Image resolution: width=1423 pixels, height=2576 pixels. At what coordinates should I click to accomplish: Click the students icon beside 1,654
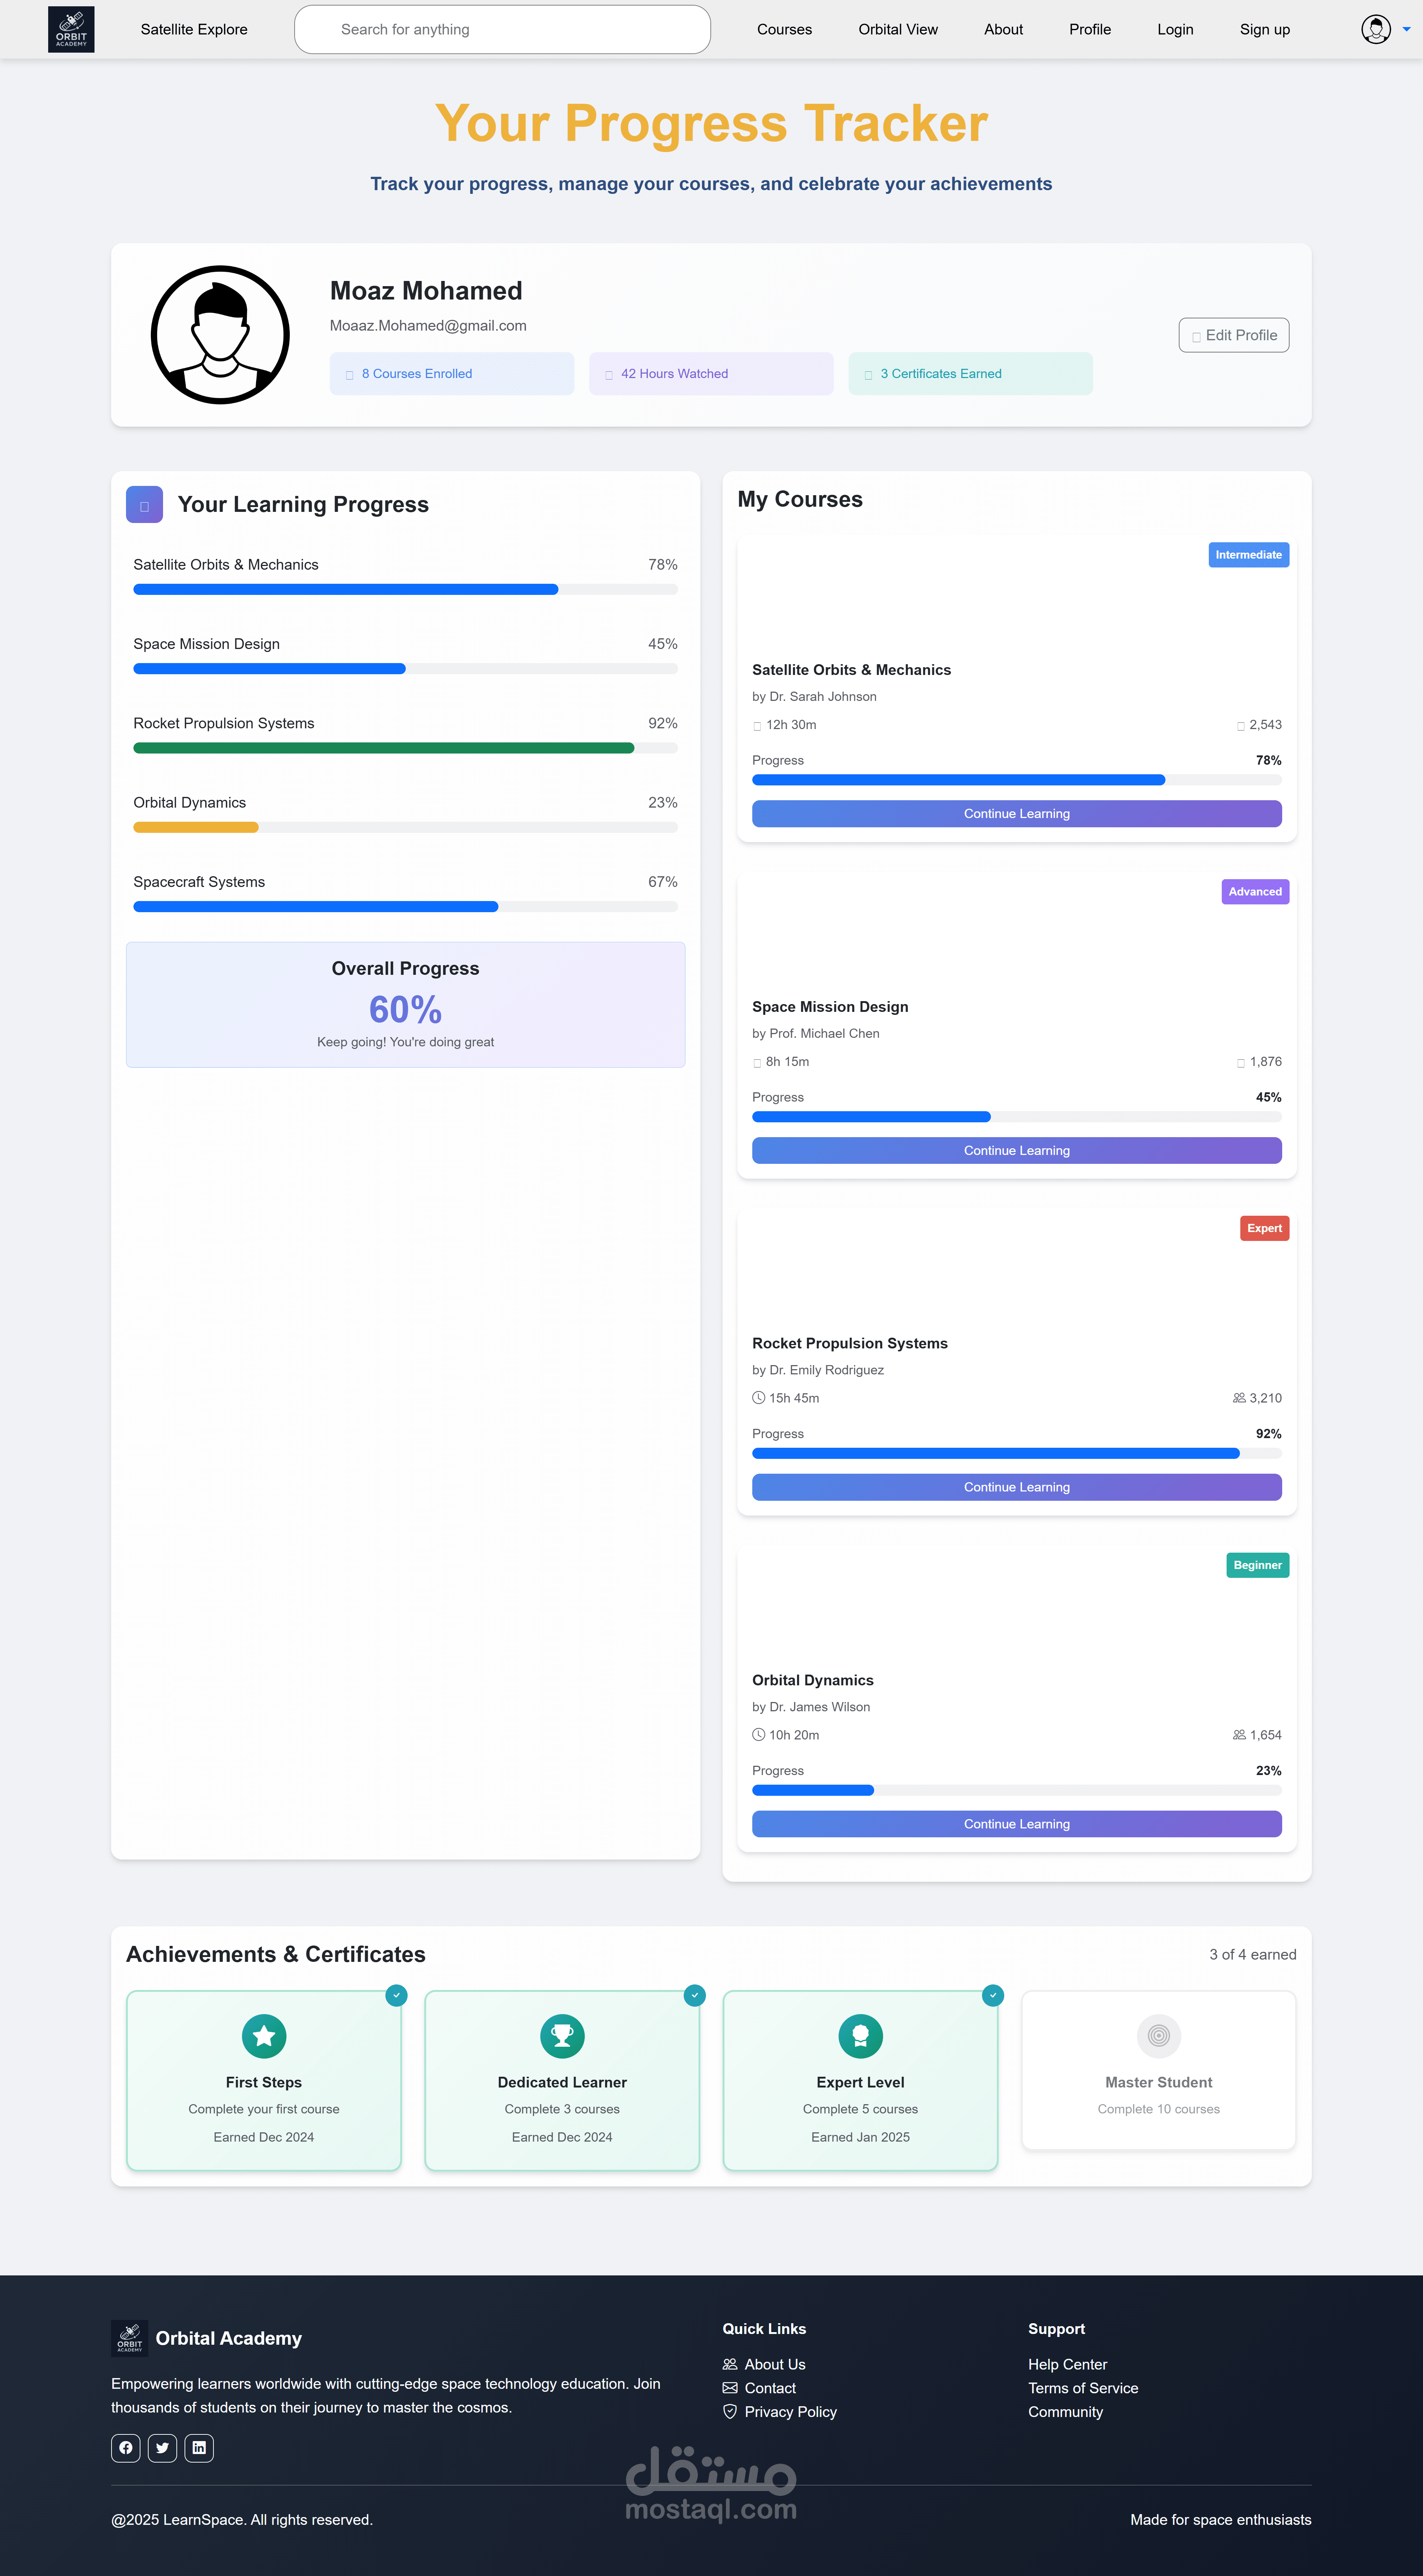click(x=1239, y=1735)
